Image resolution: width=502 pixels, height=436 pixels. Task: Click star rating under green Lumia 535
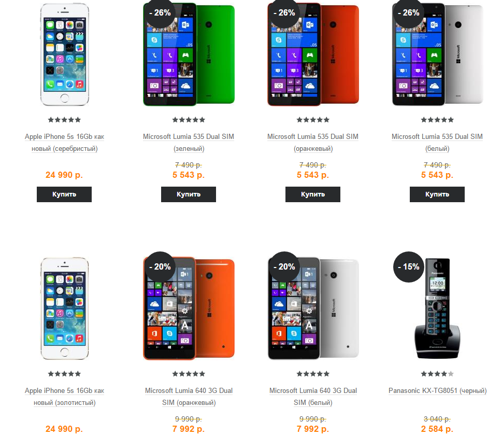pos(189,120)
